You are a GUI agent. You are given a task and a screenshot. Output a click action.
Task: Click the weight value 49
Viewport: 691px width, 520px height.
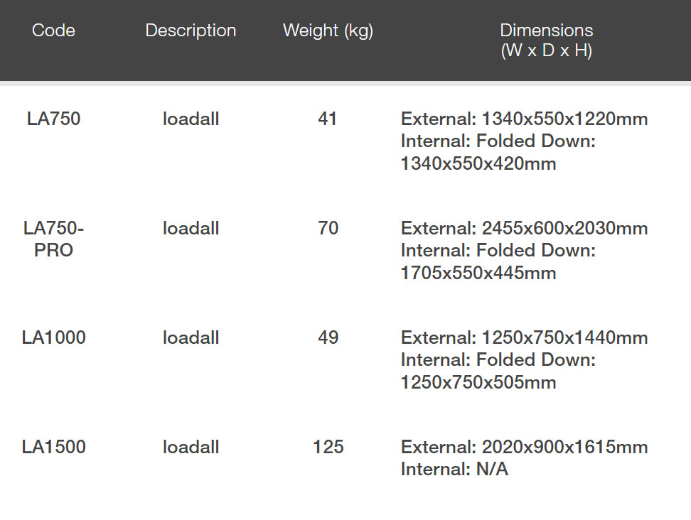pos(328,337)
